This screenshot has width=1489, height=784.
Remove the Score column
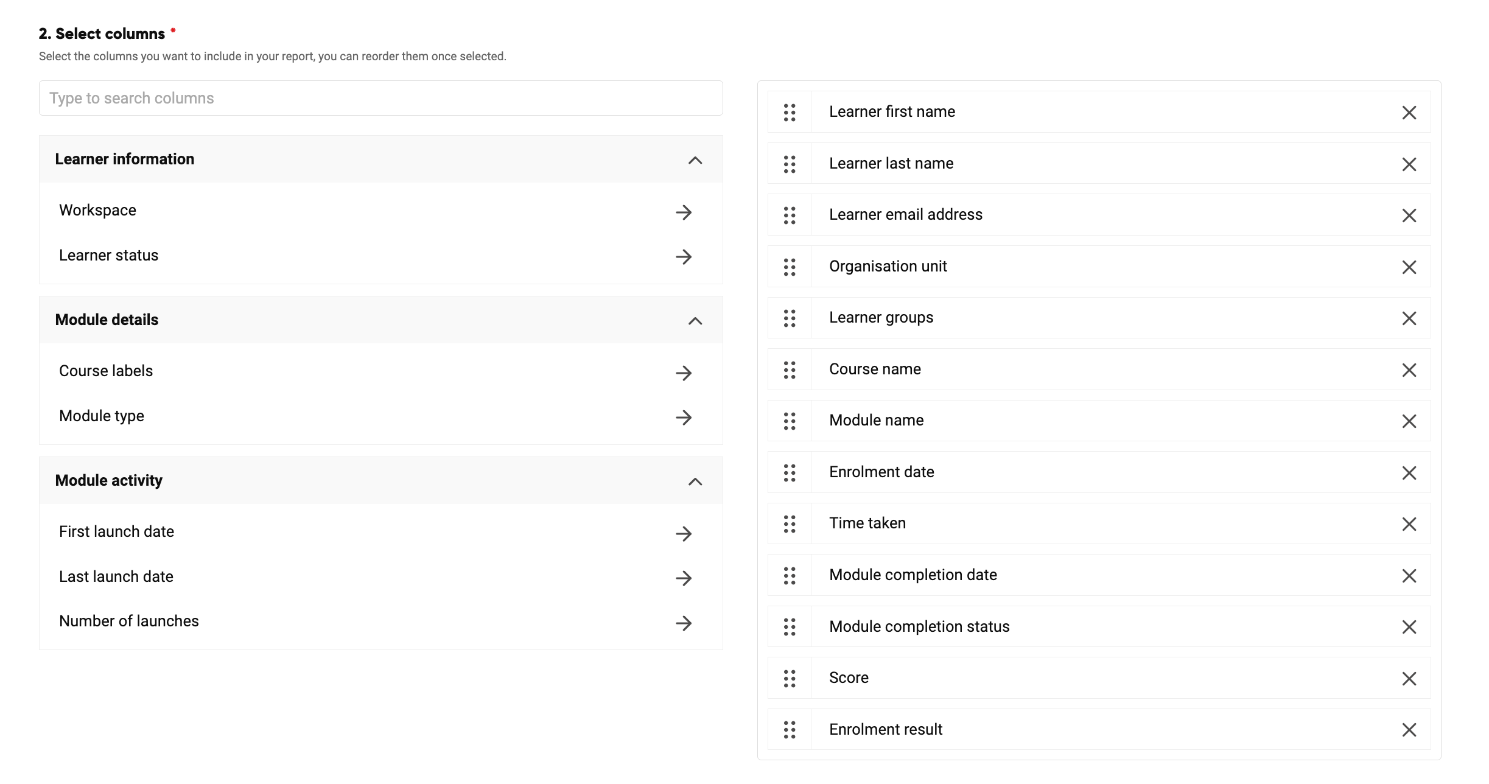click(x=1409, y=679)
